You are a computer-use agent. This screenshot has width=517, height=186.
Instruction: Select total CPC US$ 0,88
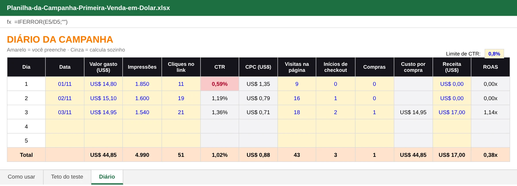(x=258, y=155)
